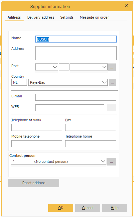134x217 pixels.
Task: Expand the Contact person combo box
Action: [59, 162]
